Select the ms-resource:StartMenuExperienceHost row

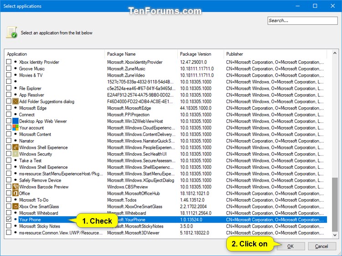point(166,174)
